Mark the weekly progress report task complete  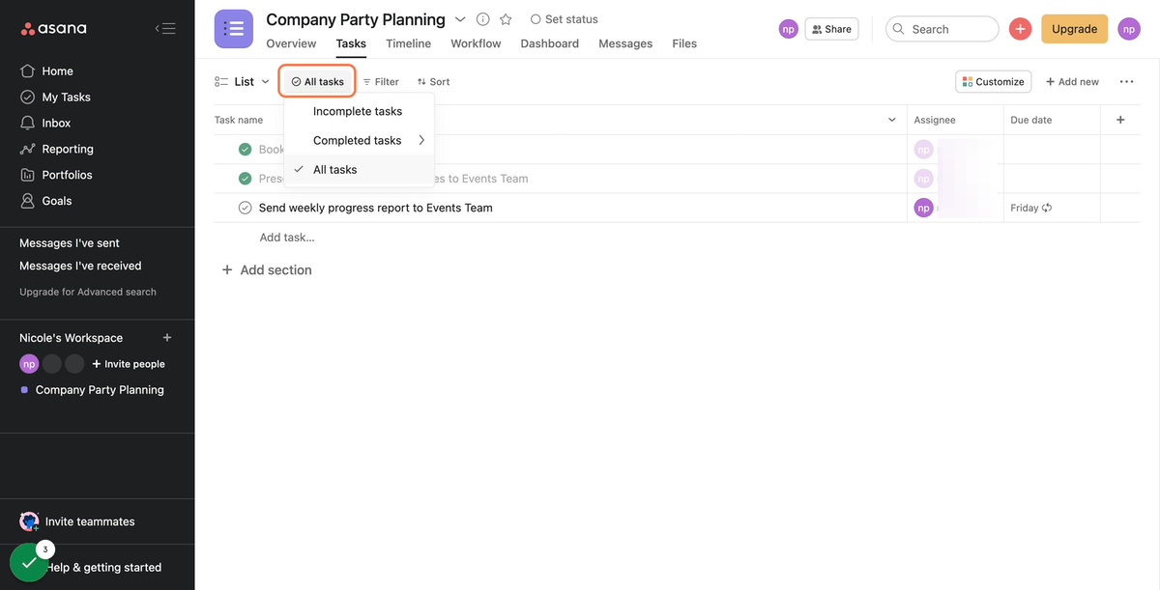tap(245, 208)
